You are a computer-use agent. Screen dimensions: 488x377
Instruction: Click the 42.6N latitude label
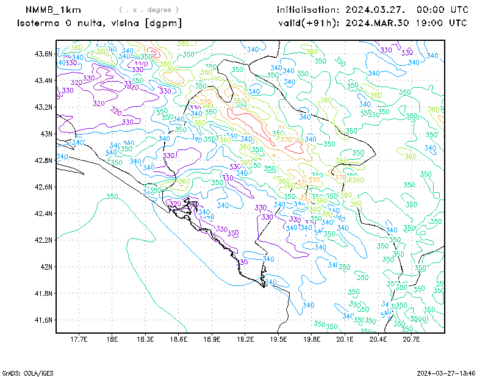[x=43, y=187]
